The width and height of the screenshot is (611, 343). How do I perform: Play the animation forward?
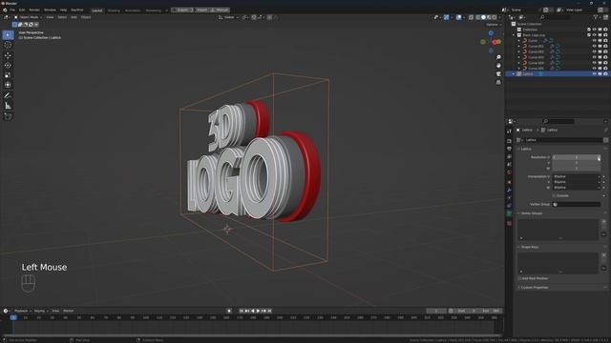(258, 311)
